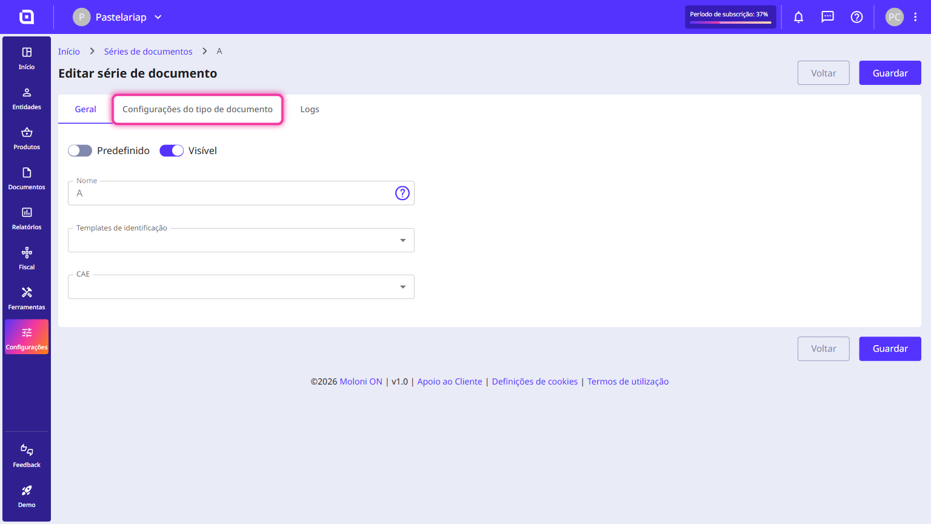931x524 pixels.
Task: Click the Editar série de documento heading
Action: click(x=138, y=73)
